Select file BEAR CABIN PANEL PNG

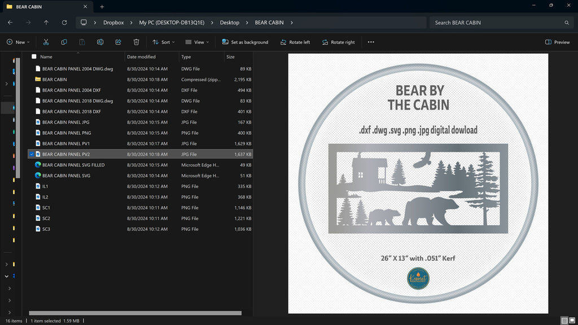[140, 133]
